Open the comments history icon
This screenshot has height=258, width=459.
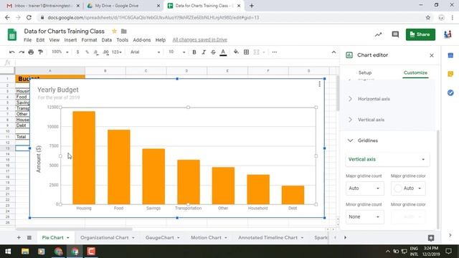point(395,34)
